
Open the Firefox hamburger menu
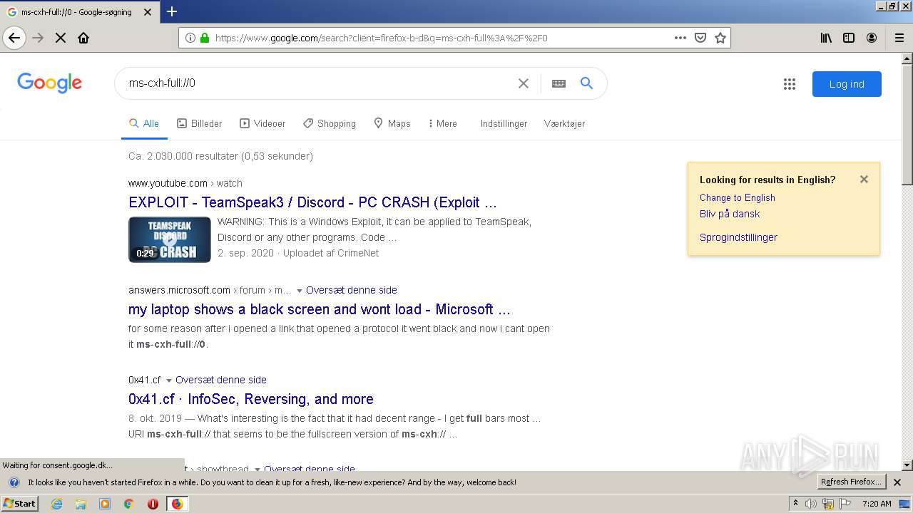tap(899, 38)
